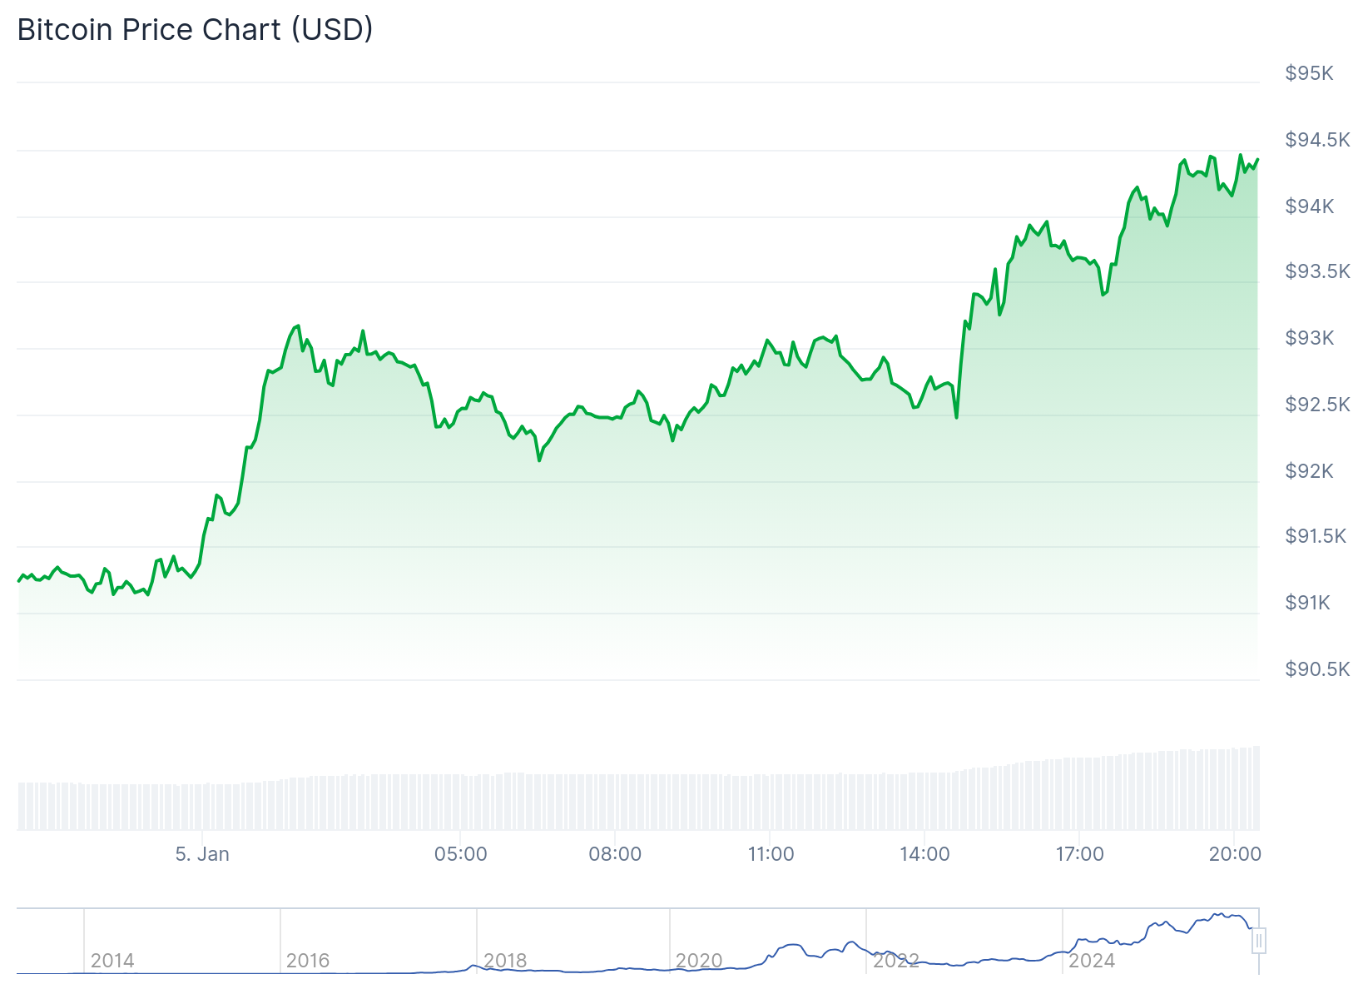This screenshot has width=1368, height=999.
Task: Select the 2020 marker in the navigator timeline
Action: pyautogui.click(x=699, y=961)
